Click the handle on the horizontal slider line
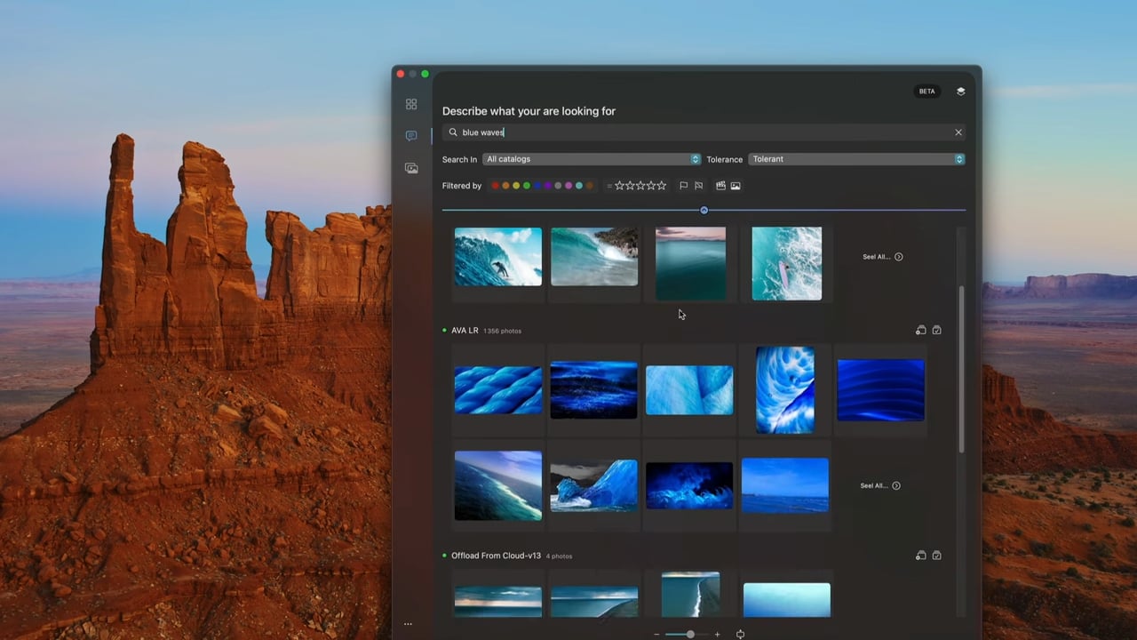The width and height of the screenshot is (1137, 640). coord(704,211)
